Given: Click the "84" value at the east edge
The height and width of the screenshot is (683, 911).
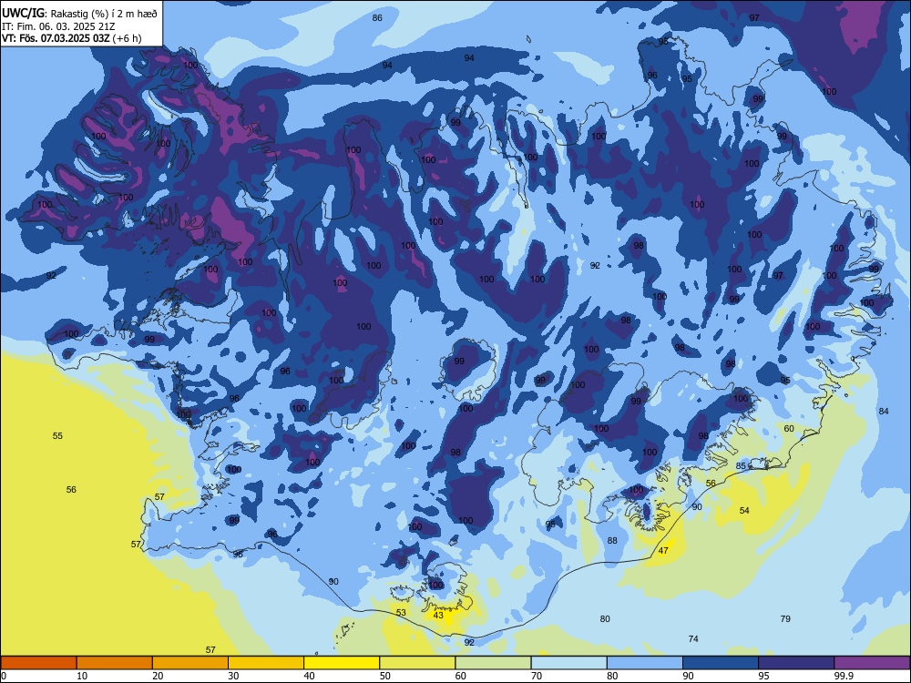Looking at the screenshot, I should click(x=884, y=412).
